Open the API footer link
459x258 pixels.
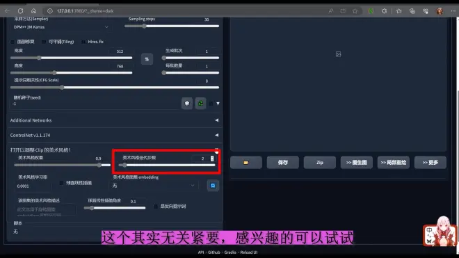pyautogui.click(x=201, y=252)
